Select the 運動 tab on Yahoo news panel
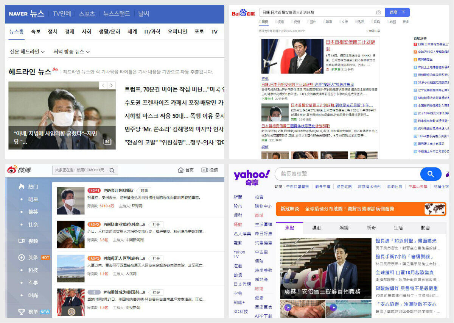This screenshot has height=323, width=454. pyautogui.click(x=317, y=228)
